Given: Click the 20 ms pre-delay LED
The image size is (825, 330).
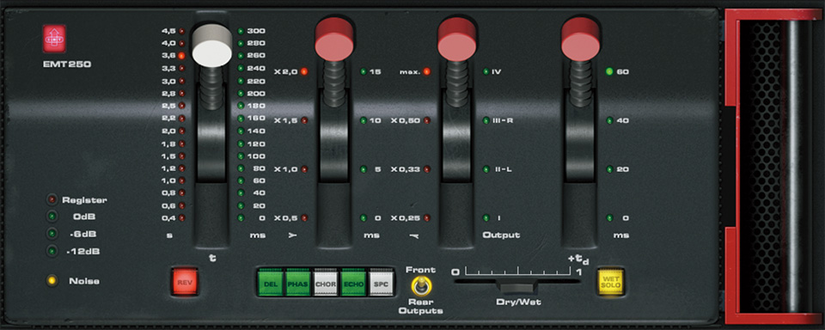Looking at the screenshot, I should pos(610,169).
